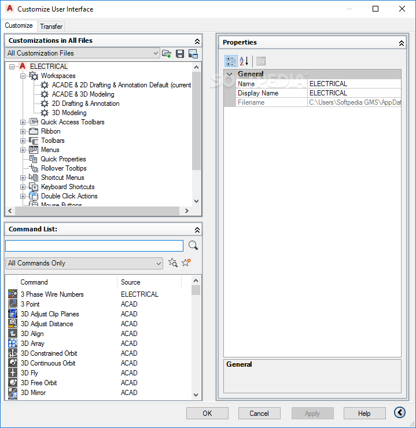The height and width of the screenshot is (428, 416).
Task: Expand the Menus tree node
Action: pos(23,150)
